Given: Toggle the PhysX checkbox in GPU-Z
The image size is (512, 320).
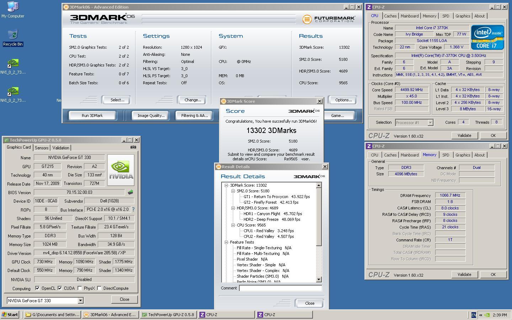Looking at the screenshot, I should [x=80, y=288].
